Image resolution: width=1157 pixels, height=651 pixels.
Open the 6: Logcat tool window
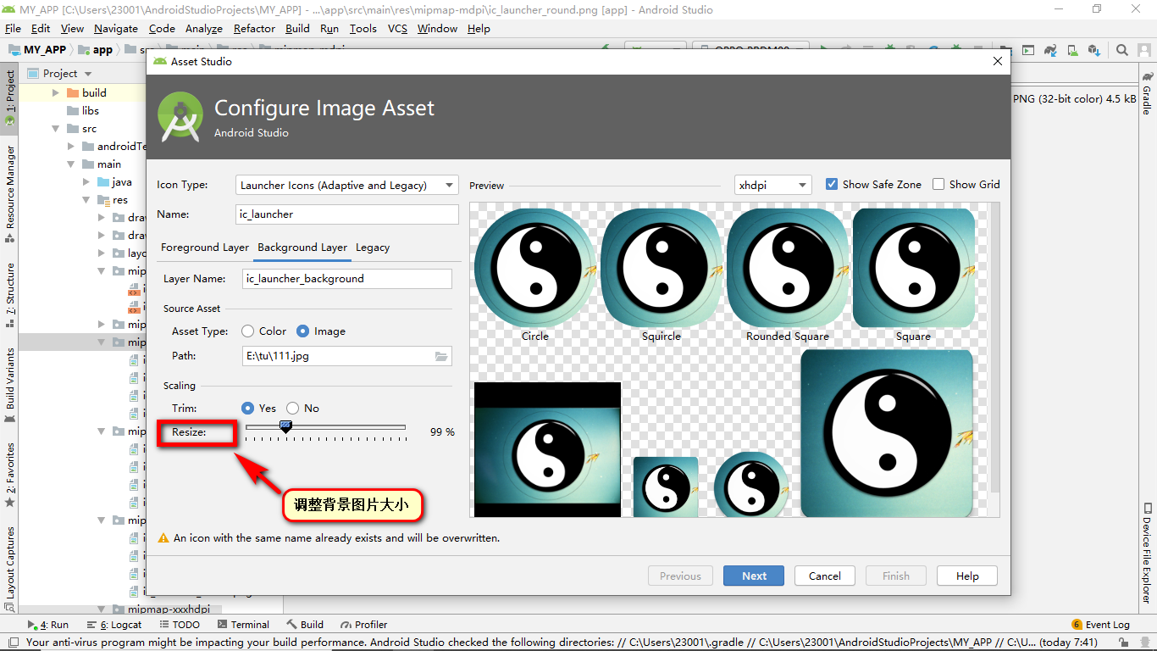click(113, 625)
